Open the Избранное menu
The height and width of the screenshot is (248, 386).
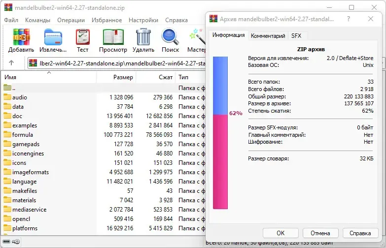(x=106, y=20)
